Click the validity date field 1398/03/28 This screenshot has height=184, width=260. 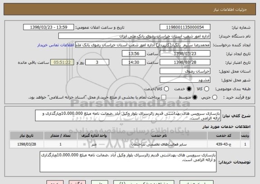click(x=185, y=62)
